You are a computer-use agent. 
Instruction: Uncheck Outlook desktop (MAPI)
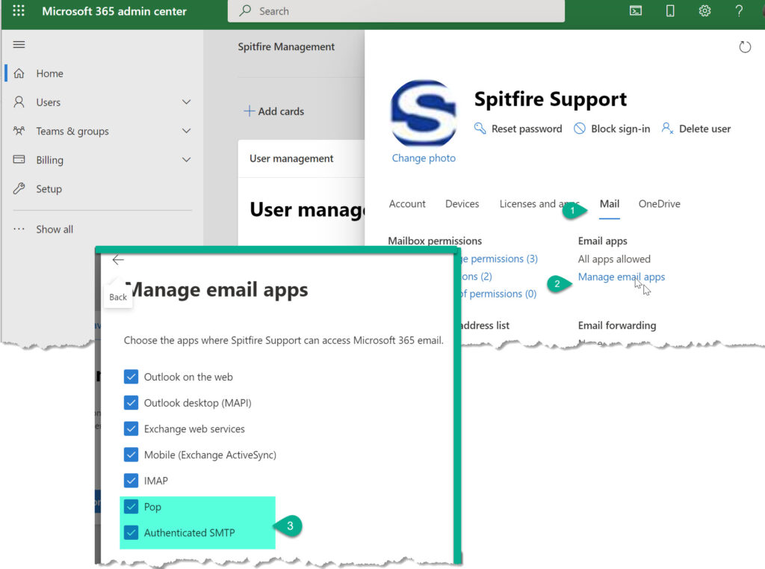131,402
